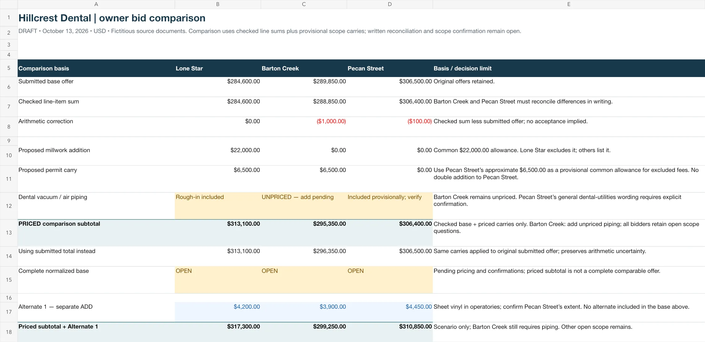
Task: Click the 'Rough-in included' cell
Action: pos(218,206)
